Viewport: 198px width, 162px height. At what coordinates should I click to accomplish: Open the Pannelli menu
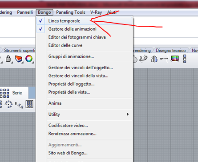pos(25,12)
